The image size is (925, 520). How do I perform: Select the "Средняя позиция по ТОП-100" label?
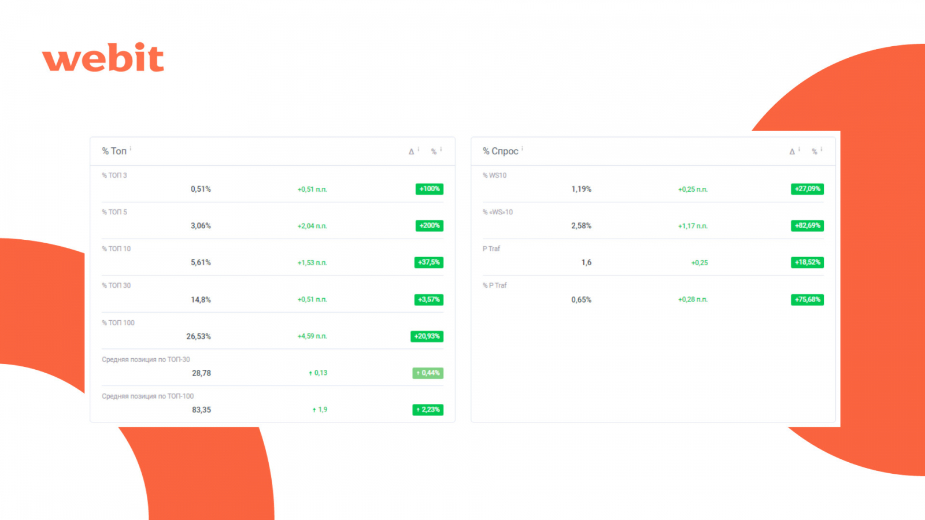click(148, 396)
